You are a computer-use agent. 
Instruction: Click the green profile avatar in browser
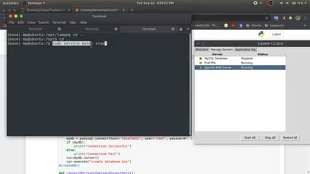tap(298, 18)
